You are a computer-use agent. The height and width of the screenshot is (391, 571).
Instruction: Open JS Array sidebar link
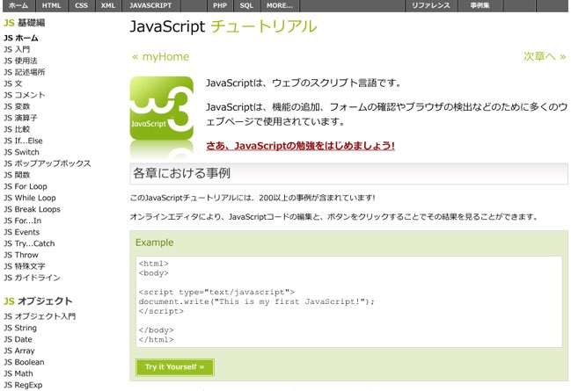[19, 351]
